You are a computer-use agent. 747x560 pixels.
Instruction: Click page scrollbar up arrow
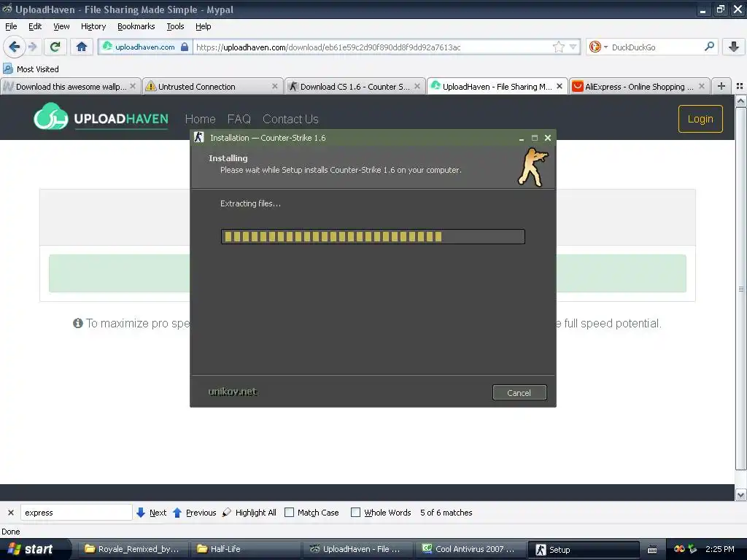[741, 101]
